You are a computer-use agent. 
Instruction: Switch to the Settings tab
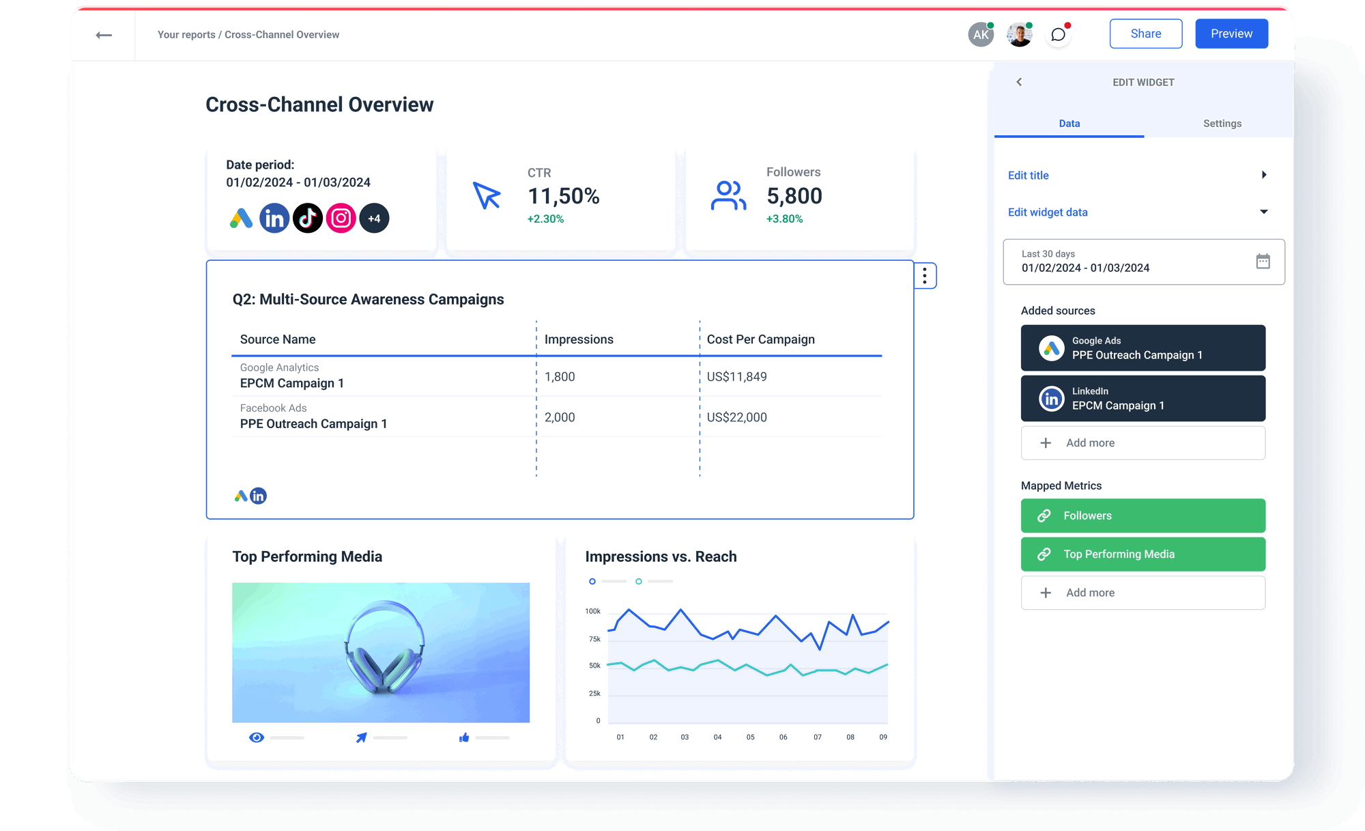tap(1222, 124)
